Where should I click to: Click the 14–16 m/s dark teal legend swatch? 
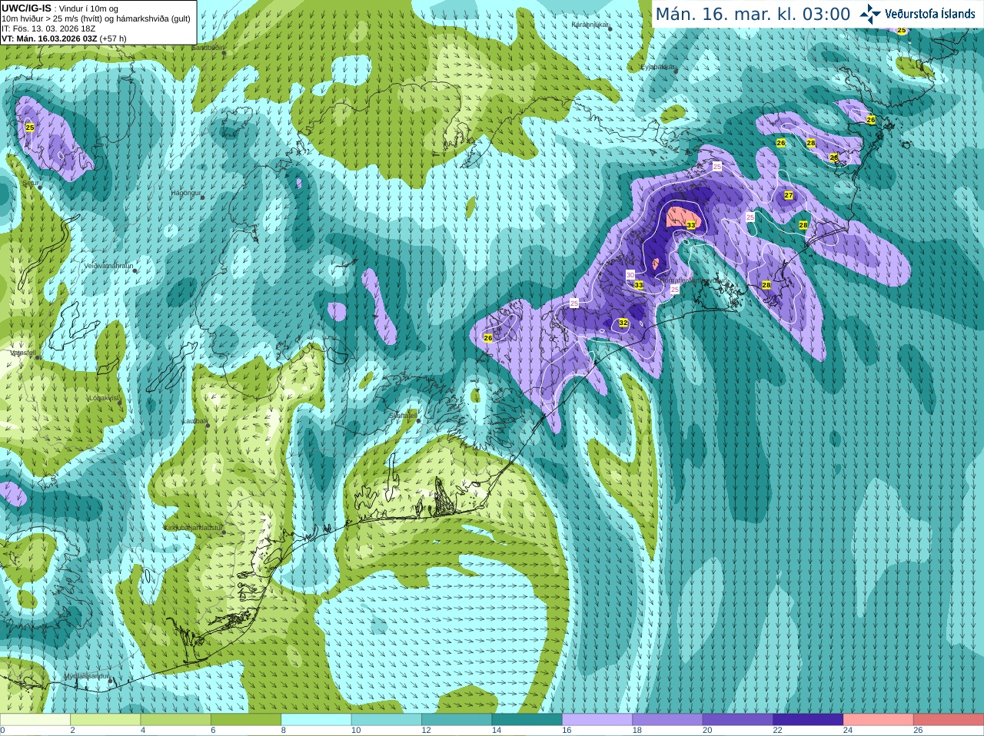tap(527, 720)
